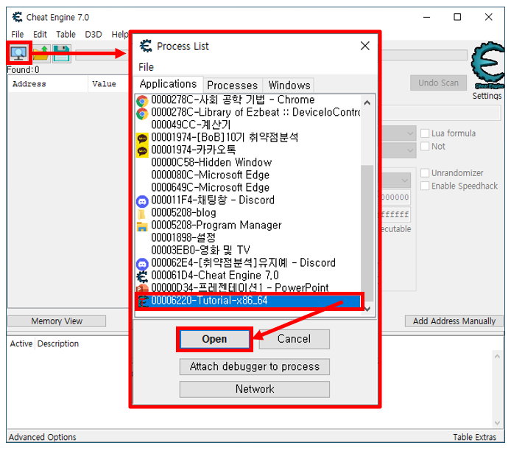Click the Description column header

point(58,343)
